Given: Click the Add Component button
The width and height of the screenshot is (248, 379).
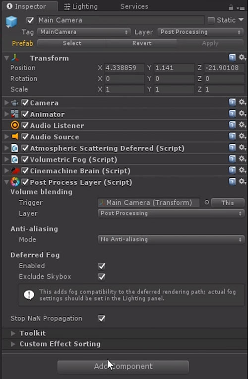Looking at the screenshot, I should click(123, 367).
